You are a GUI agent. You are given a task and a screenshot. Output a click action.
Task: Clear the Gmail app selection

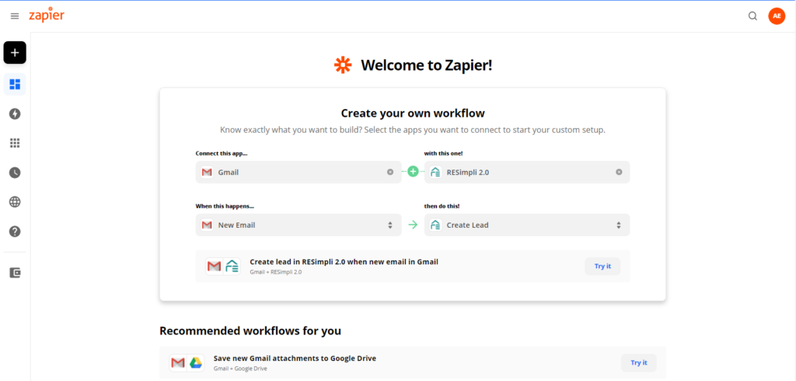click(x=390, y=172)
